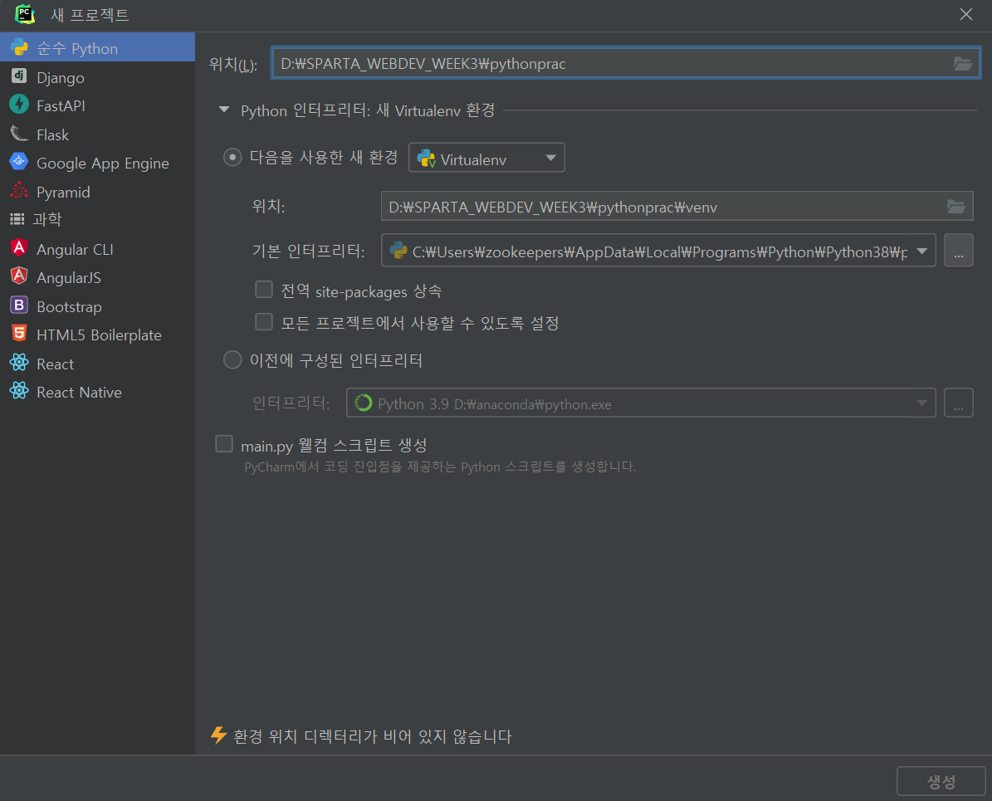Enable make available to all projects

264,322
